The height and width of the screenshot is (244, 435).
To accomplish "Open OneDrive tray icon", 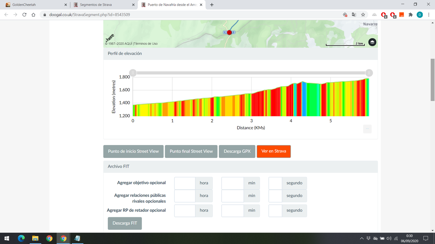I will tap(376, 238).
